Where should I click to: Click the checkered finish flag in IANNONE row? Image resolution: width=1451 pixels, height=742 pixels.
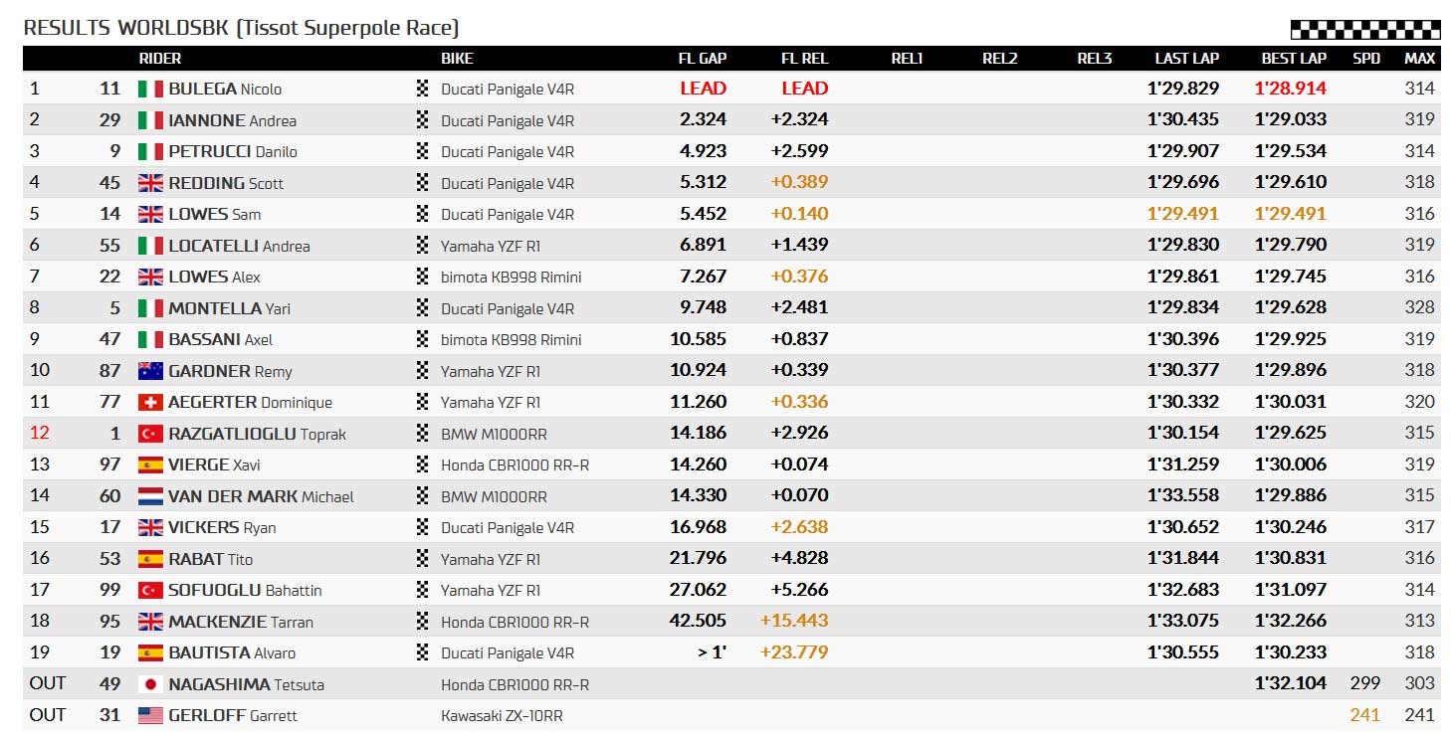422,119
